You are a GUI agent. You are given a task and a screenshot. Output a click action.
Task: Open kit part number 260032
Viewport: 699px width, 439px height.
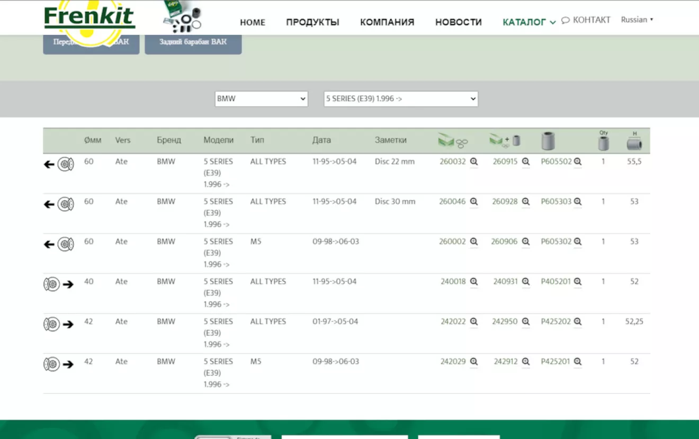coord(453,162)
